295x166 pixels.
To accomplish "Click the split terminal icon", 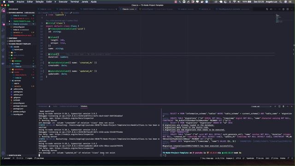I will pyautogui.click(x=279, y=107).
